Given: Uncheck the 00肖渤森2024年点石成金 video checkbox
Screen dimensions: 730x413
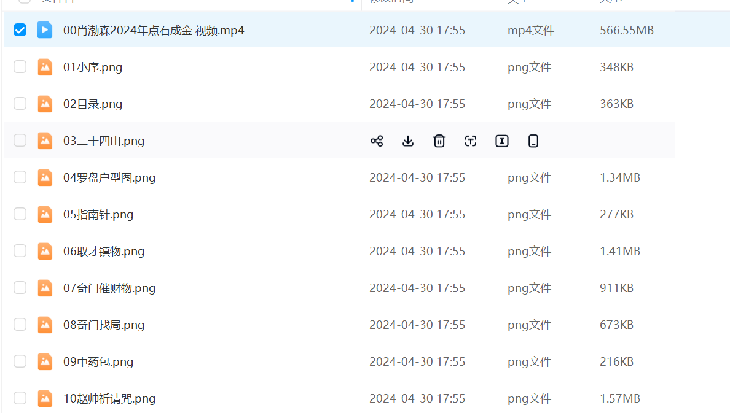Looking at the screenshot, I should tap(20, 30).
